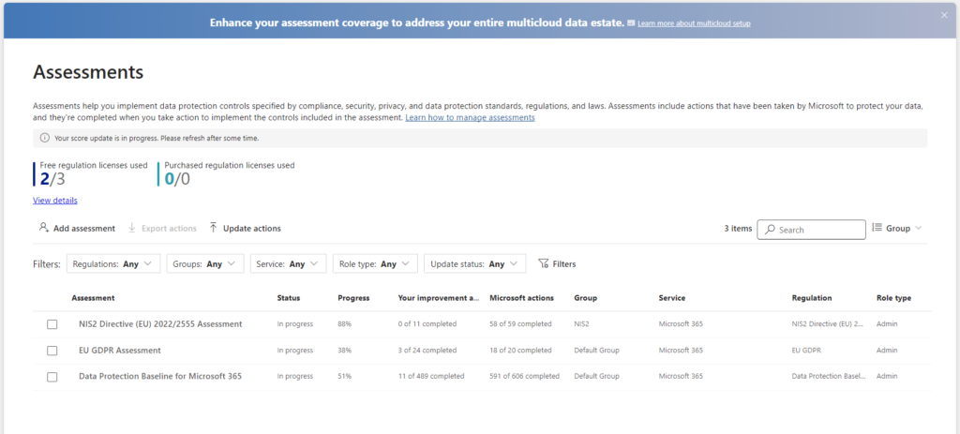The width and height of the screenshot is (960, 434).
Task: Click the Export actions download icon
Action: tap(132, 228)
